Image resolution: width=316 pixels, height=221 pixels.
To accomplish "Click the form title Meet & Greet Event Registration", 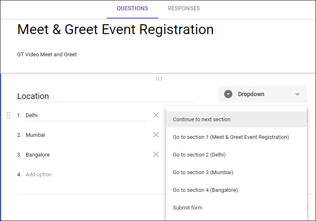I will tap(115, 30).
